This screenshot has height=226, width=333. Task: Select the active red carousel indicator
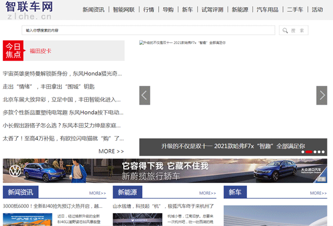309,152
